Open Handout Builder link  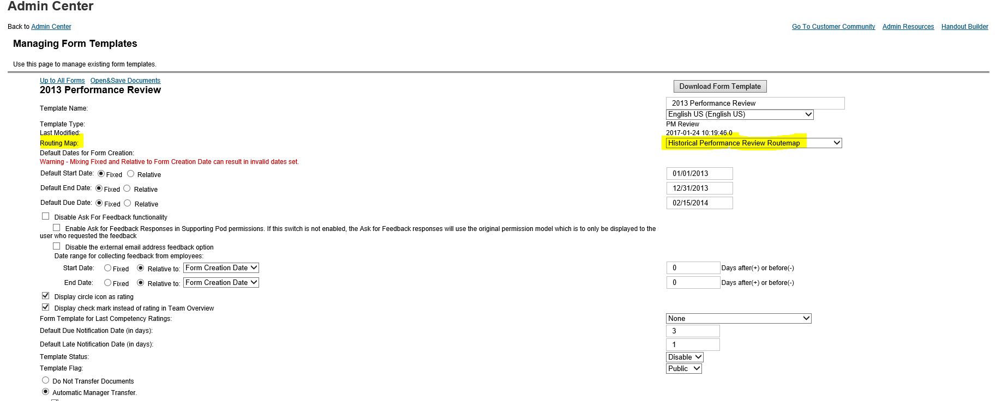(x=965, y=27)
